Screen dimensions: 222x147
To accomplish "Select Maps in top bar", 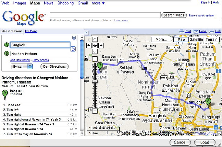I will pyautogui.click(x=35, y=3).
